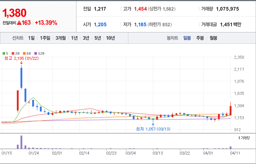
Task: Click the 1,394 price axis label
Action: coord(239,106)
